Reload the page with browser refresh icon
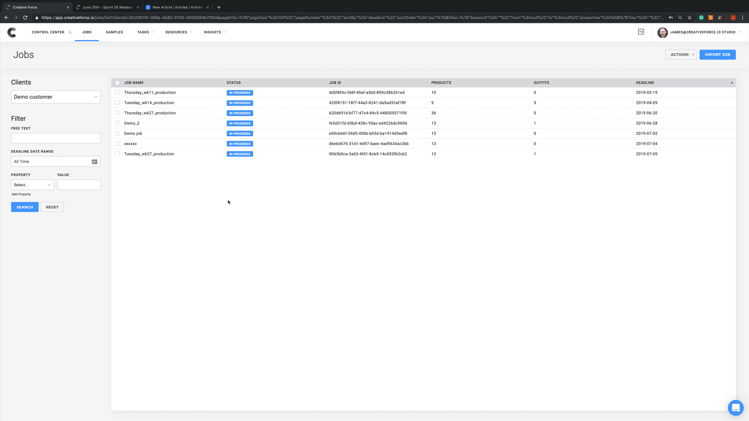The height and width of the screenshot is (421, 749). tap(25, 18)
